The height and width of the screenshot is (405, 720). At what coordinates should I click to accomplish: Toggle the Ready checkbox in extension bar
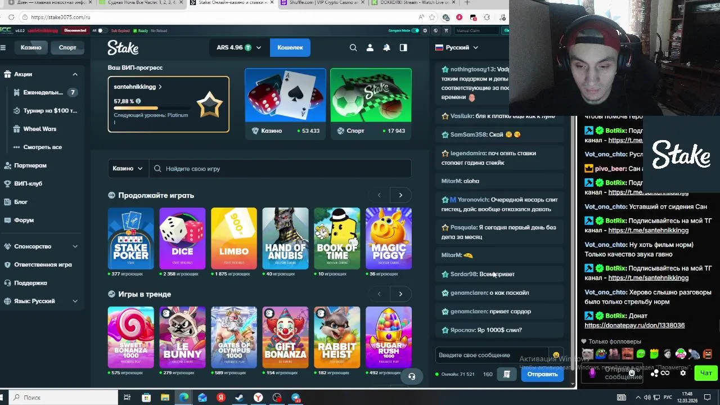(135, 30)
